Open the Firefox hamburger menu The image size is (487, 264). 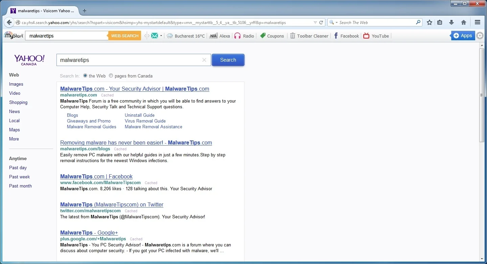tap(478, 22)
